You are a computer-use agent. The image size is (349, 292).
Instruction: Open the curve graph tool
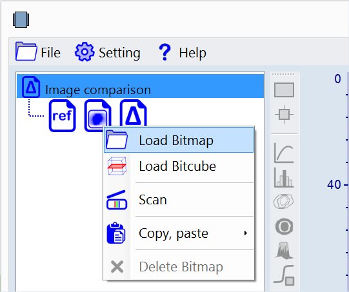(284, 153)
